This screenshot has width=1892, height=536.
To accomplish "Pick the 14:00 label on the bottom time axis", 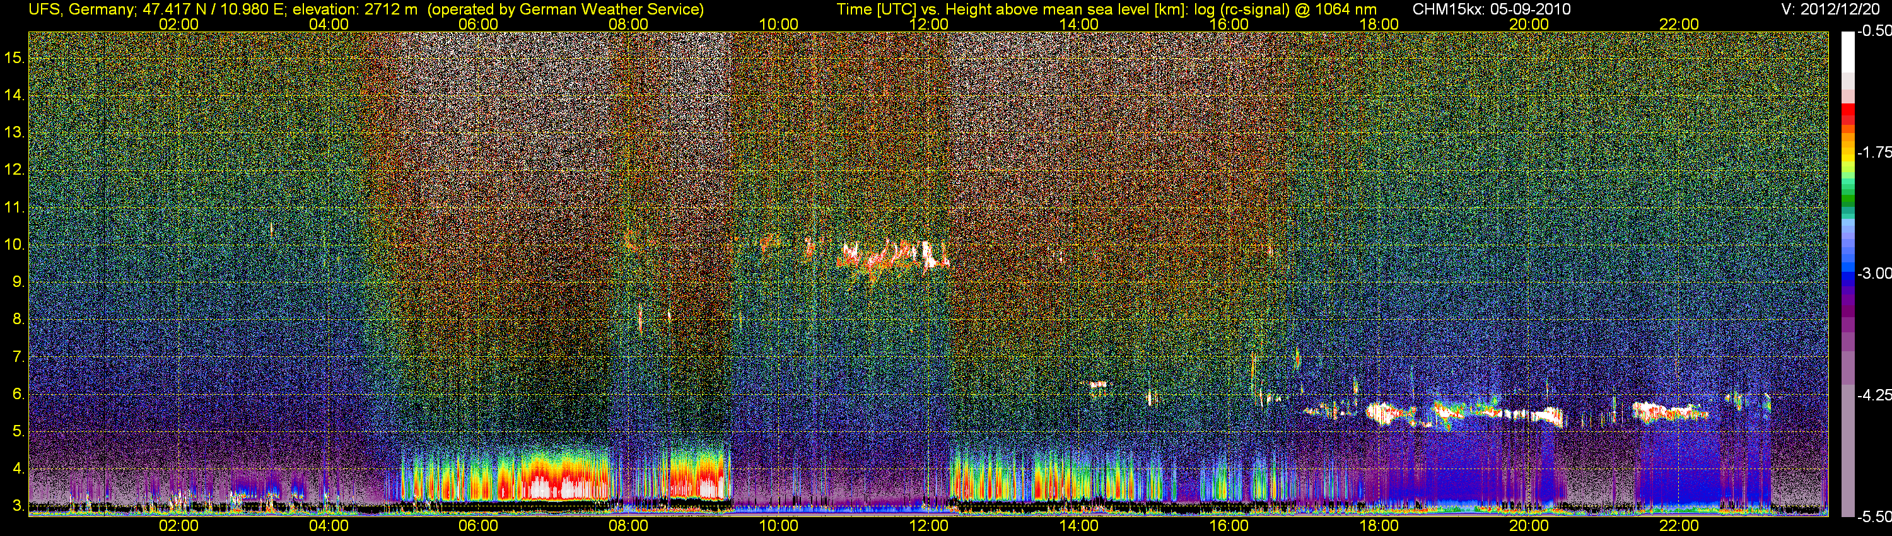I will pyautogui.click(x=1079, y=526).
